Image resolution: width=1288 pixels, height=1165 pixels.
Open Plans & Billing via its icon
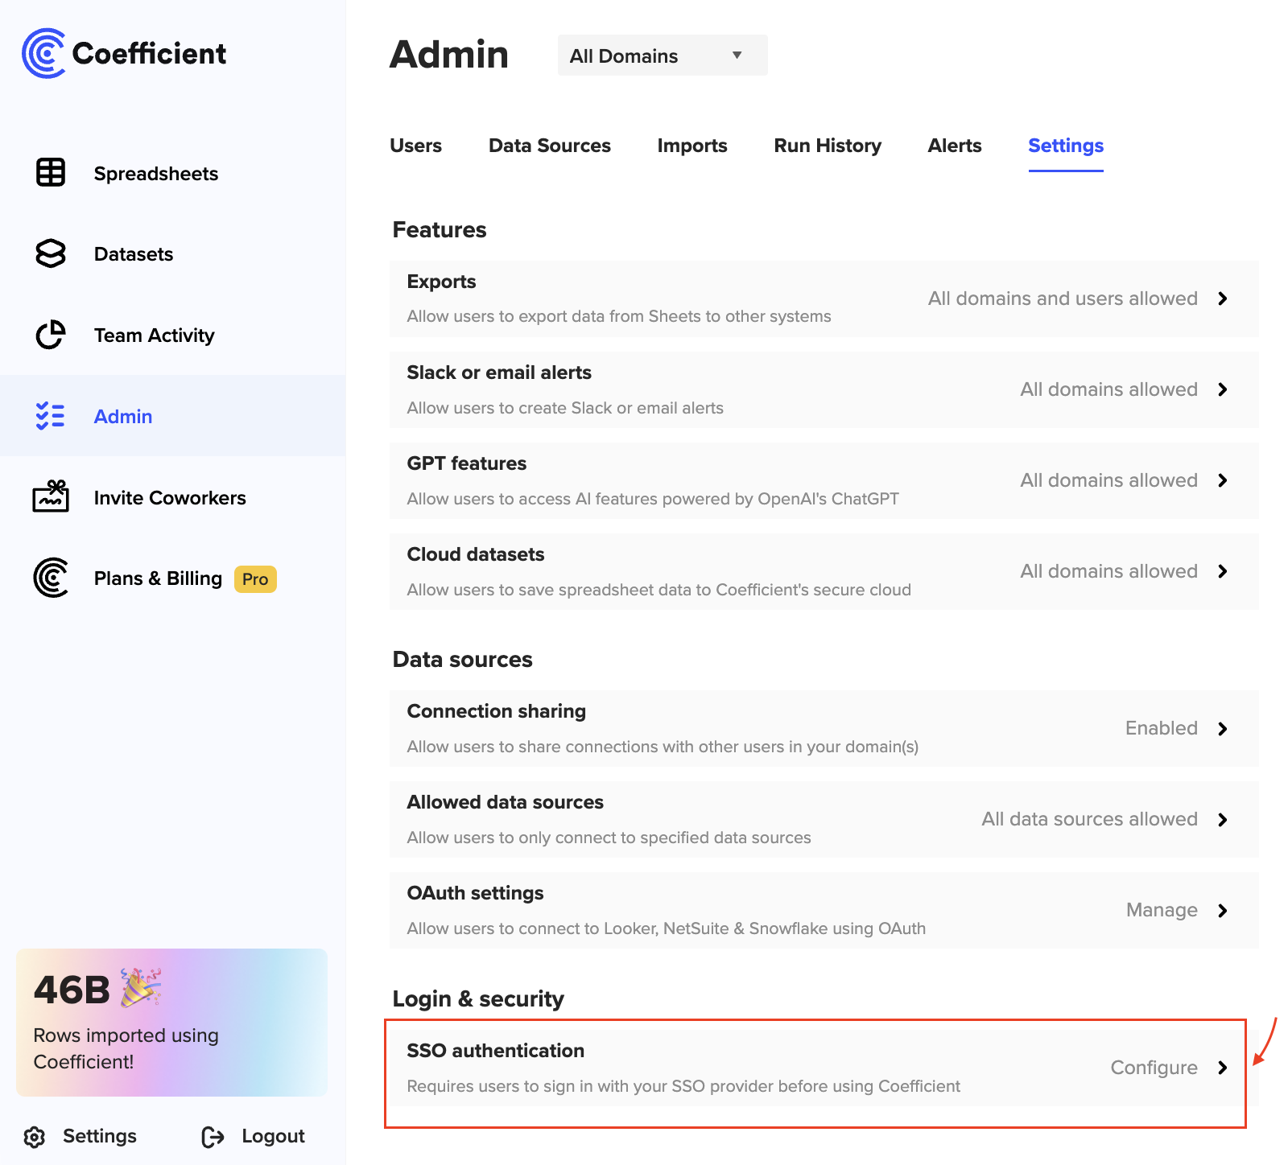point(51,578)
